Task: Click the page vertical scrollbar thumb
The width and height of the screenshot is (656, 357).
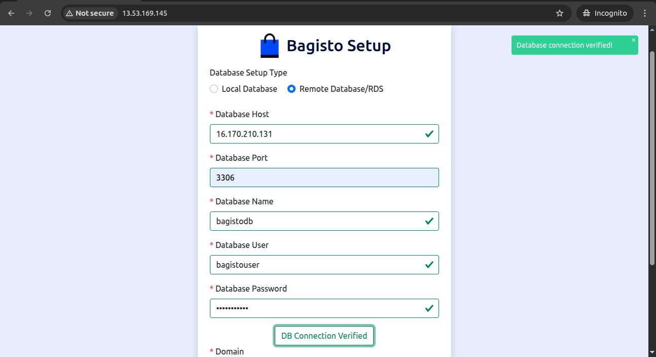Action: click(652, 157)
